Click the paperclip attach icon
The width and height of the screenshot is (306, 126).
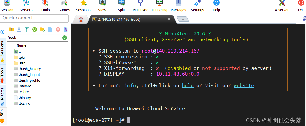pos(304,18)
